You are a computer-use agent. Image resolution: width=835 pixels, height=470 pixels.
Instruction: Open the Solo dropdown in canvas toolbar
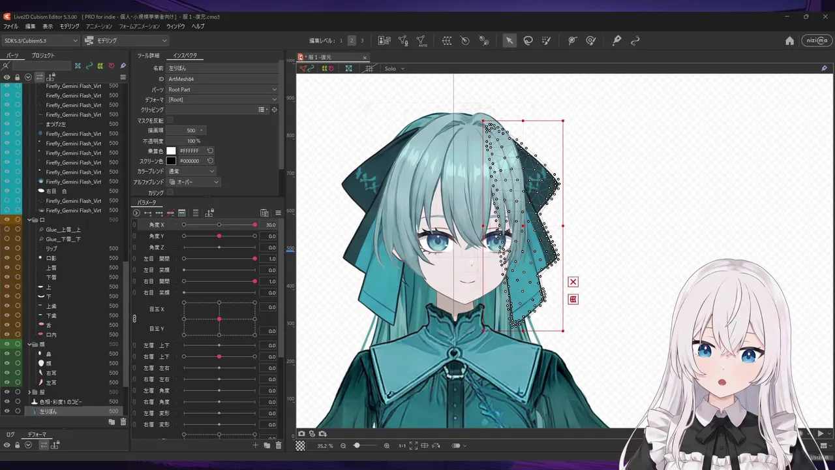tap(394, 69)
